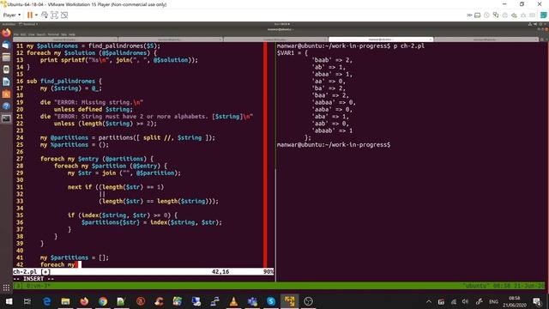The height and width of the screenshot is (309, 549).
Task: Select the active white terminal tab
Action: (381, 39)
